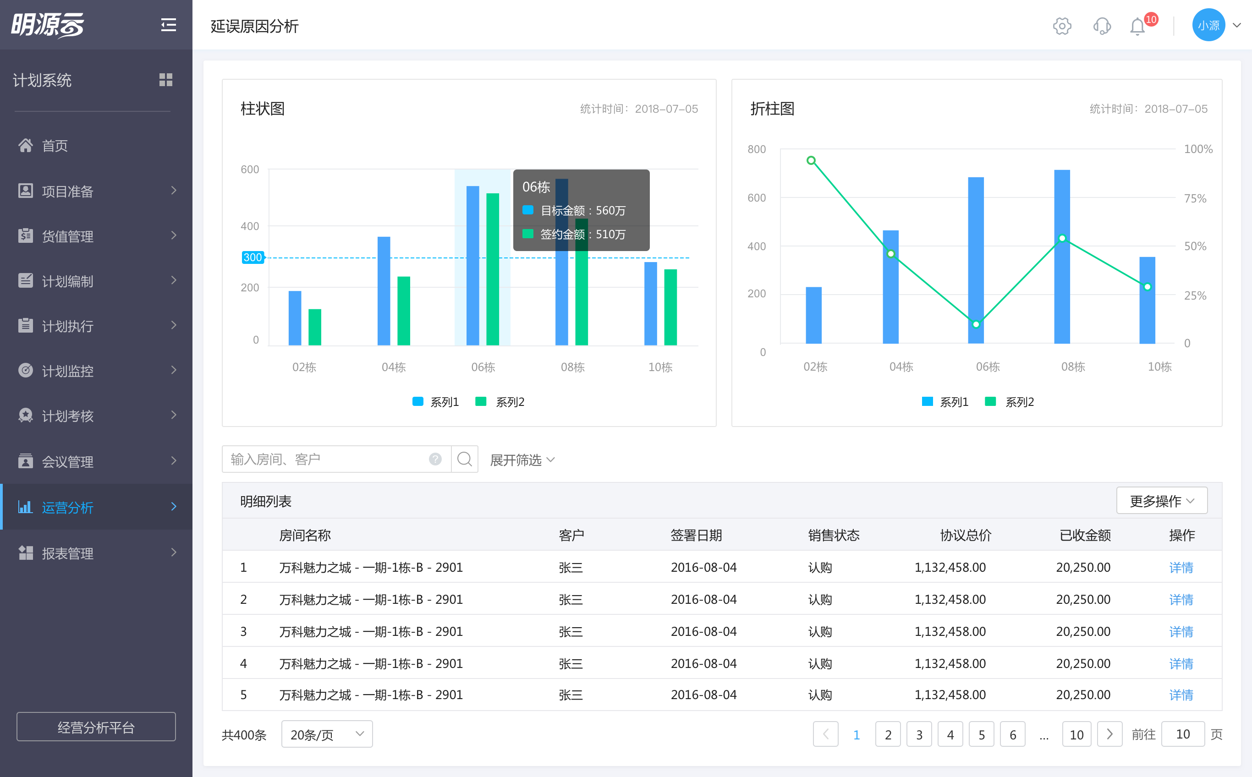Click the 计划监控 gauge icon
The height and width of the screenshot is (777, 1252).
pos(25,371)
